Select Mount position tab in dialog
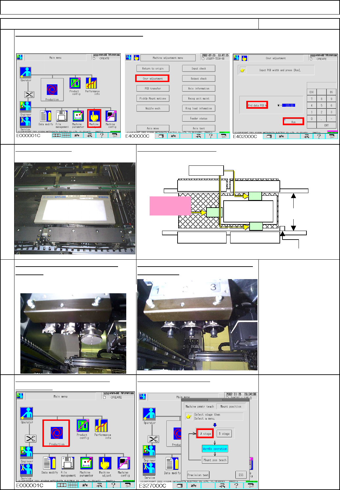The width and height of the screenshot is (340, 490). coord(231,406)
